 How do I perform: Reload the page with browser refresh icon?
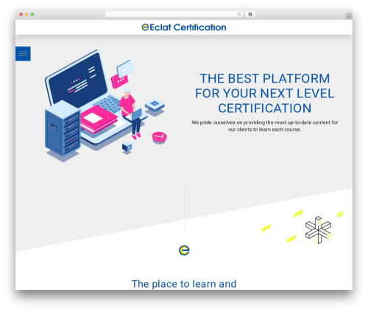tap(239, 14)
